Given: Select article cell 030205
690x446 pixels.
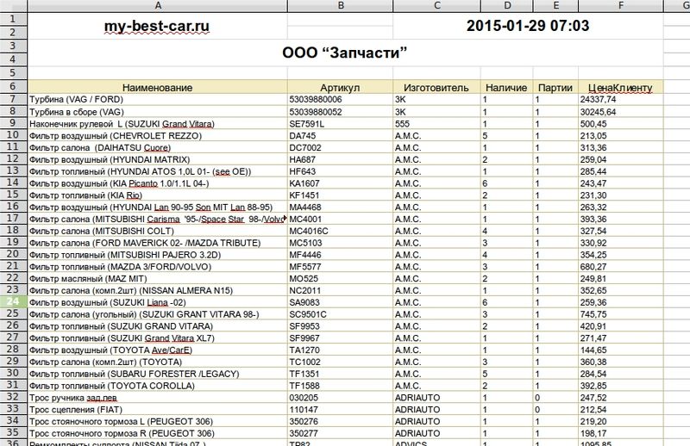Looking at the screenshot, I should point(340,397).
